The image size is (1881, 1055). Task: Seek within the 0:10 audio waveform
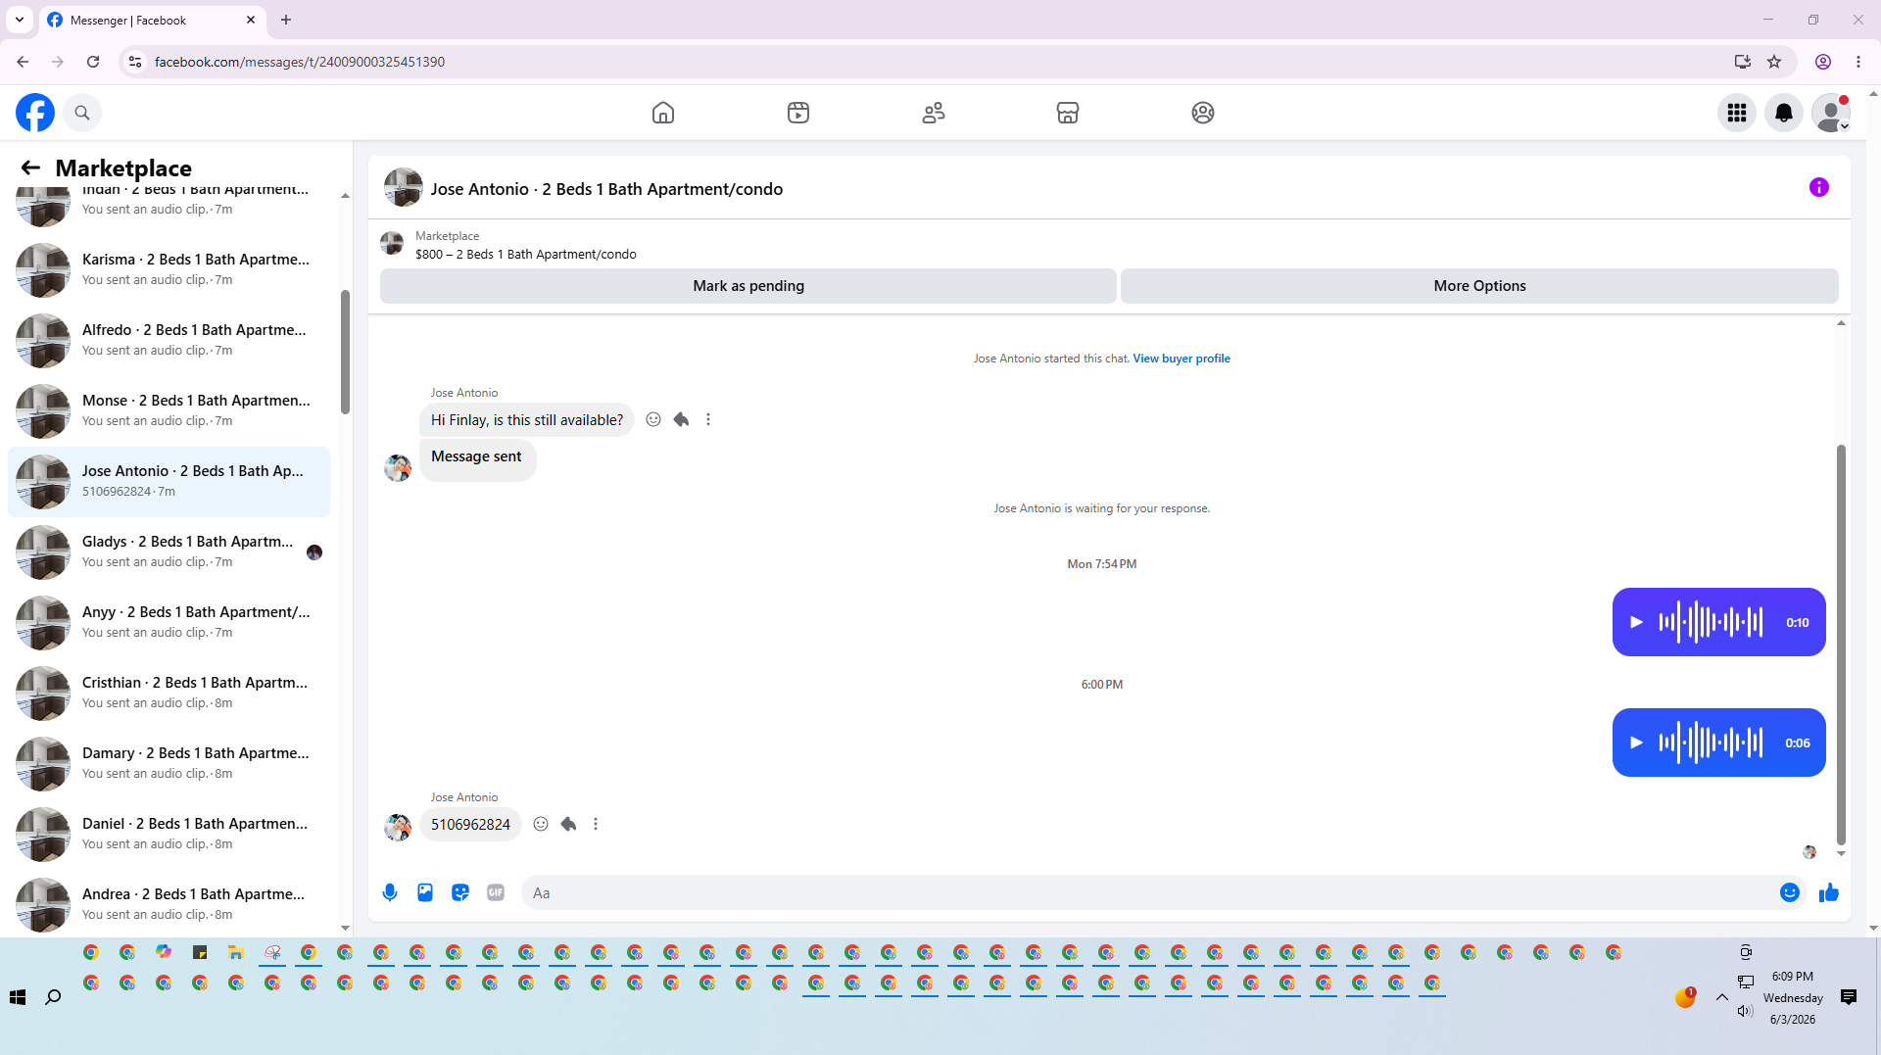coord(1711,622)
